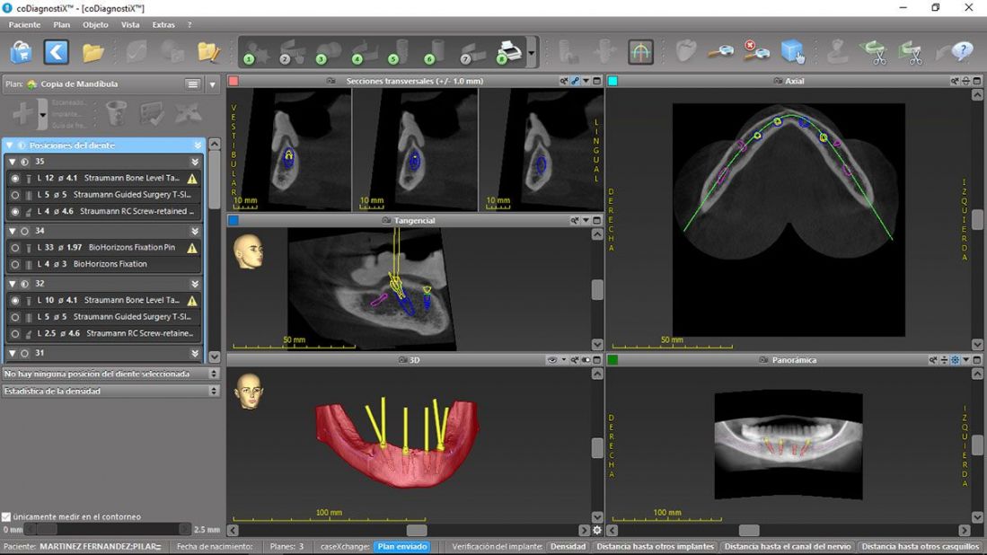The height and width of the screenshot is (555, 987).
Task: Toggle 'únicamente medir en el contorneo' checkbox
Action: point(8,516)
